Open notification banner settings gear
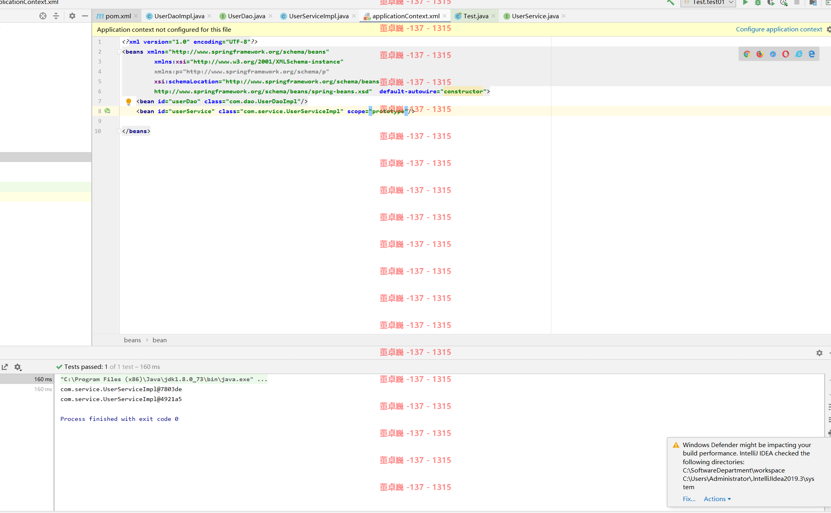The image size is (831, 513). (x=829, y=29)
